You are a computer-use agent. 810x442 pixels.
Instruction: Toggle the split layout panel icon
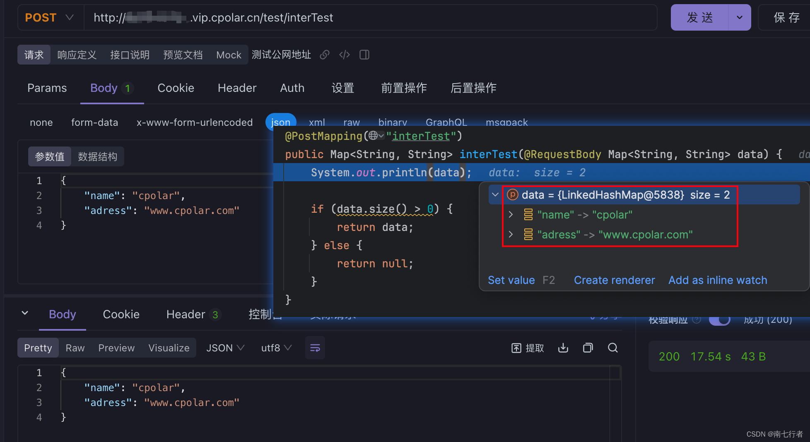coord(364,55)
